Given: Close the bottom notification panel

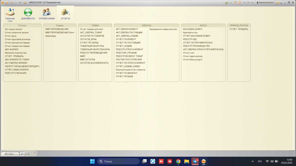Looking at the screenshot, I should 35,152.
